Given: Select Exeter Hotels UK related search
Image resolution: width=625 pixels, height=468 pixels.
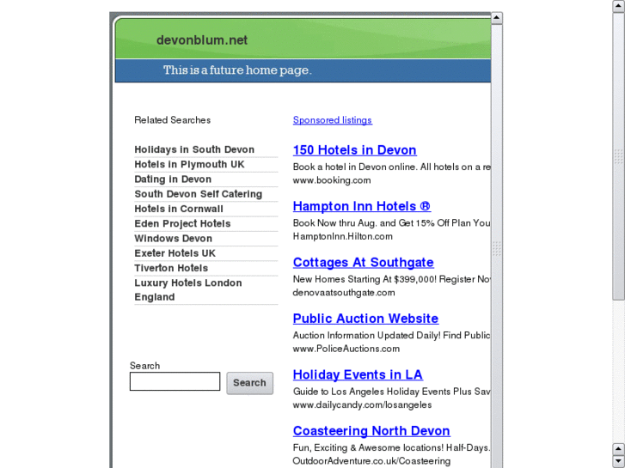Looking at the screenshot, I should point(175,253).
